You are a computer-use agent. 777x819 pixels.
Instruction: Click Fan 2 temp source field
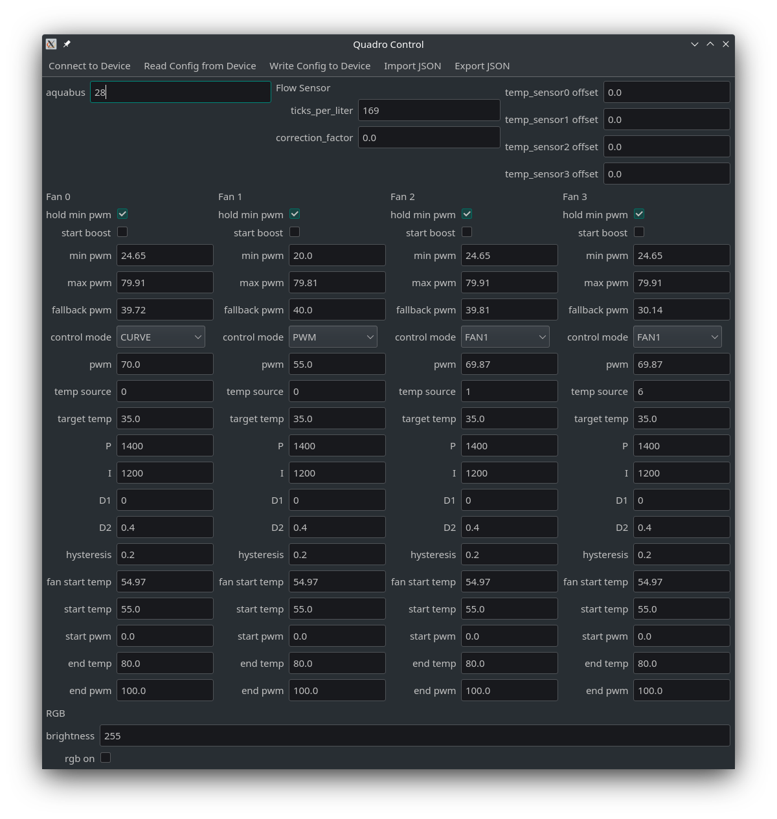(x=510, y=391)
